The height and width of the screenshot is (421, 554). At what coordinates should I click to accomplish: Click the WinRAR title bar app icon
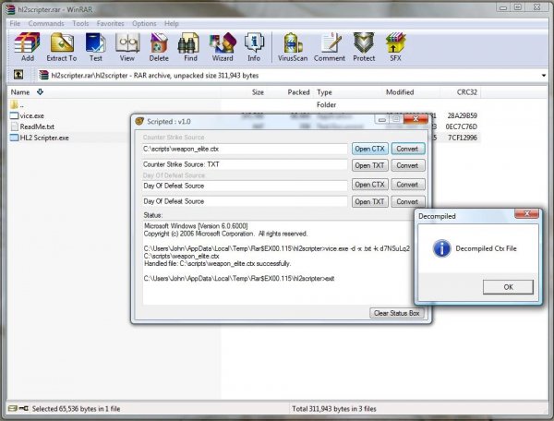pyautogui.click(x=12, y=9)
